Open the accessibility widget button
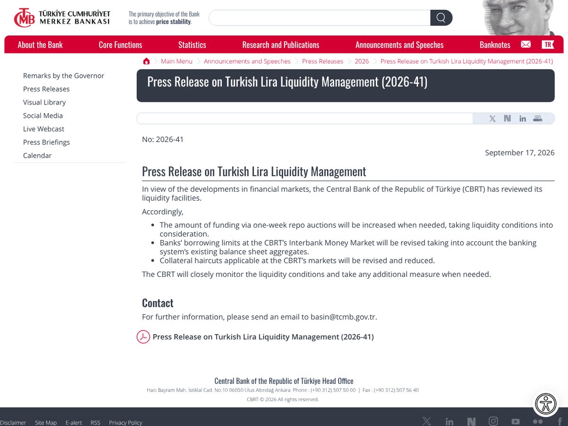The image size is (568, 426). click(546, 404)
